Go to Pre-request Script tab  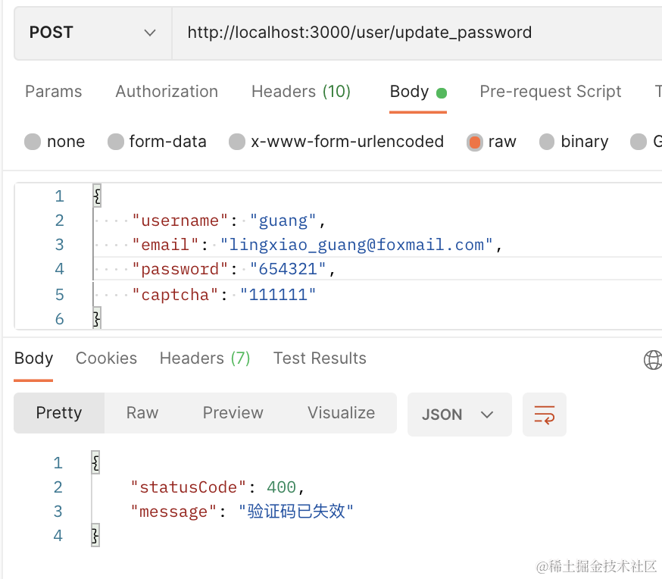550,92
